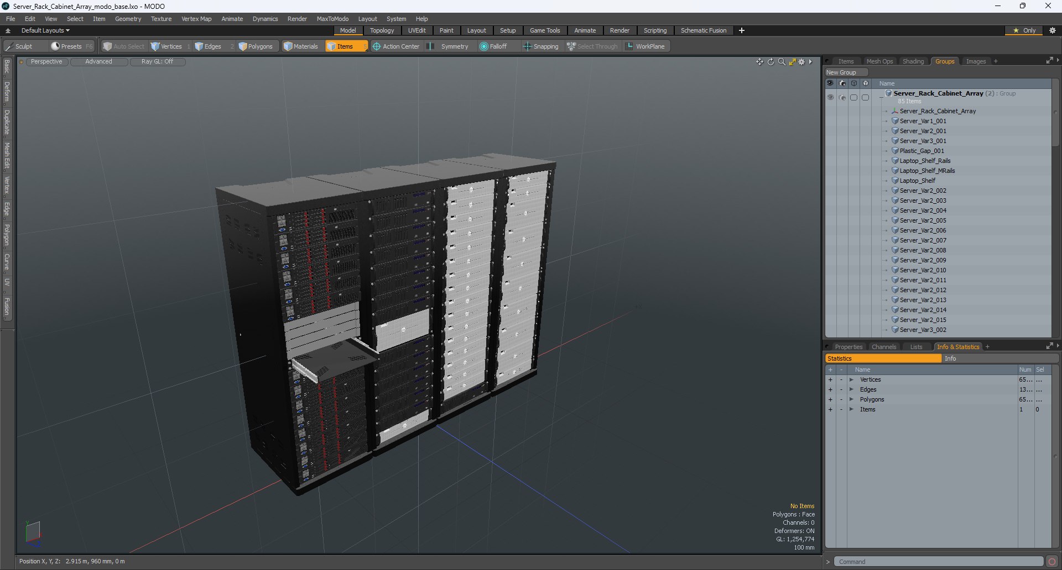
Task: Expand the Edges statistics row
Action: click(851, 389)
